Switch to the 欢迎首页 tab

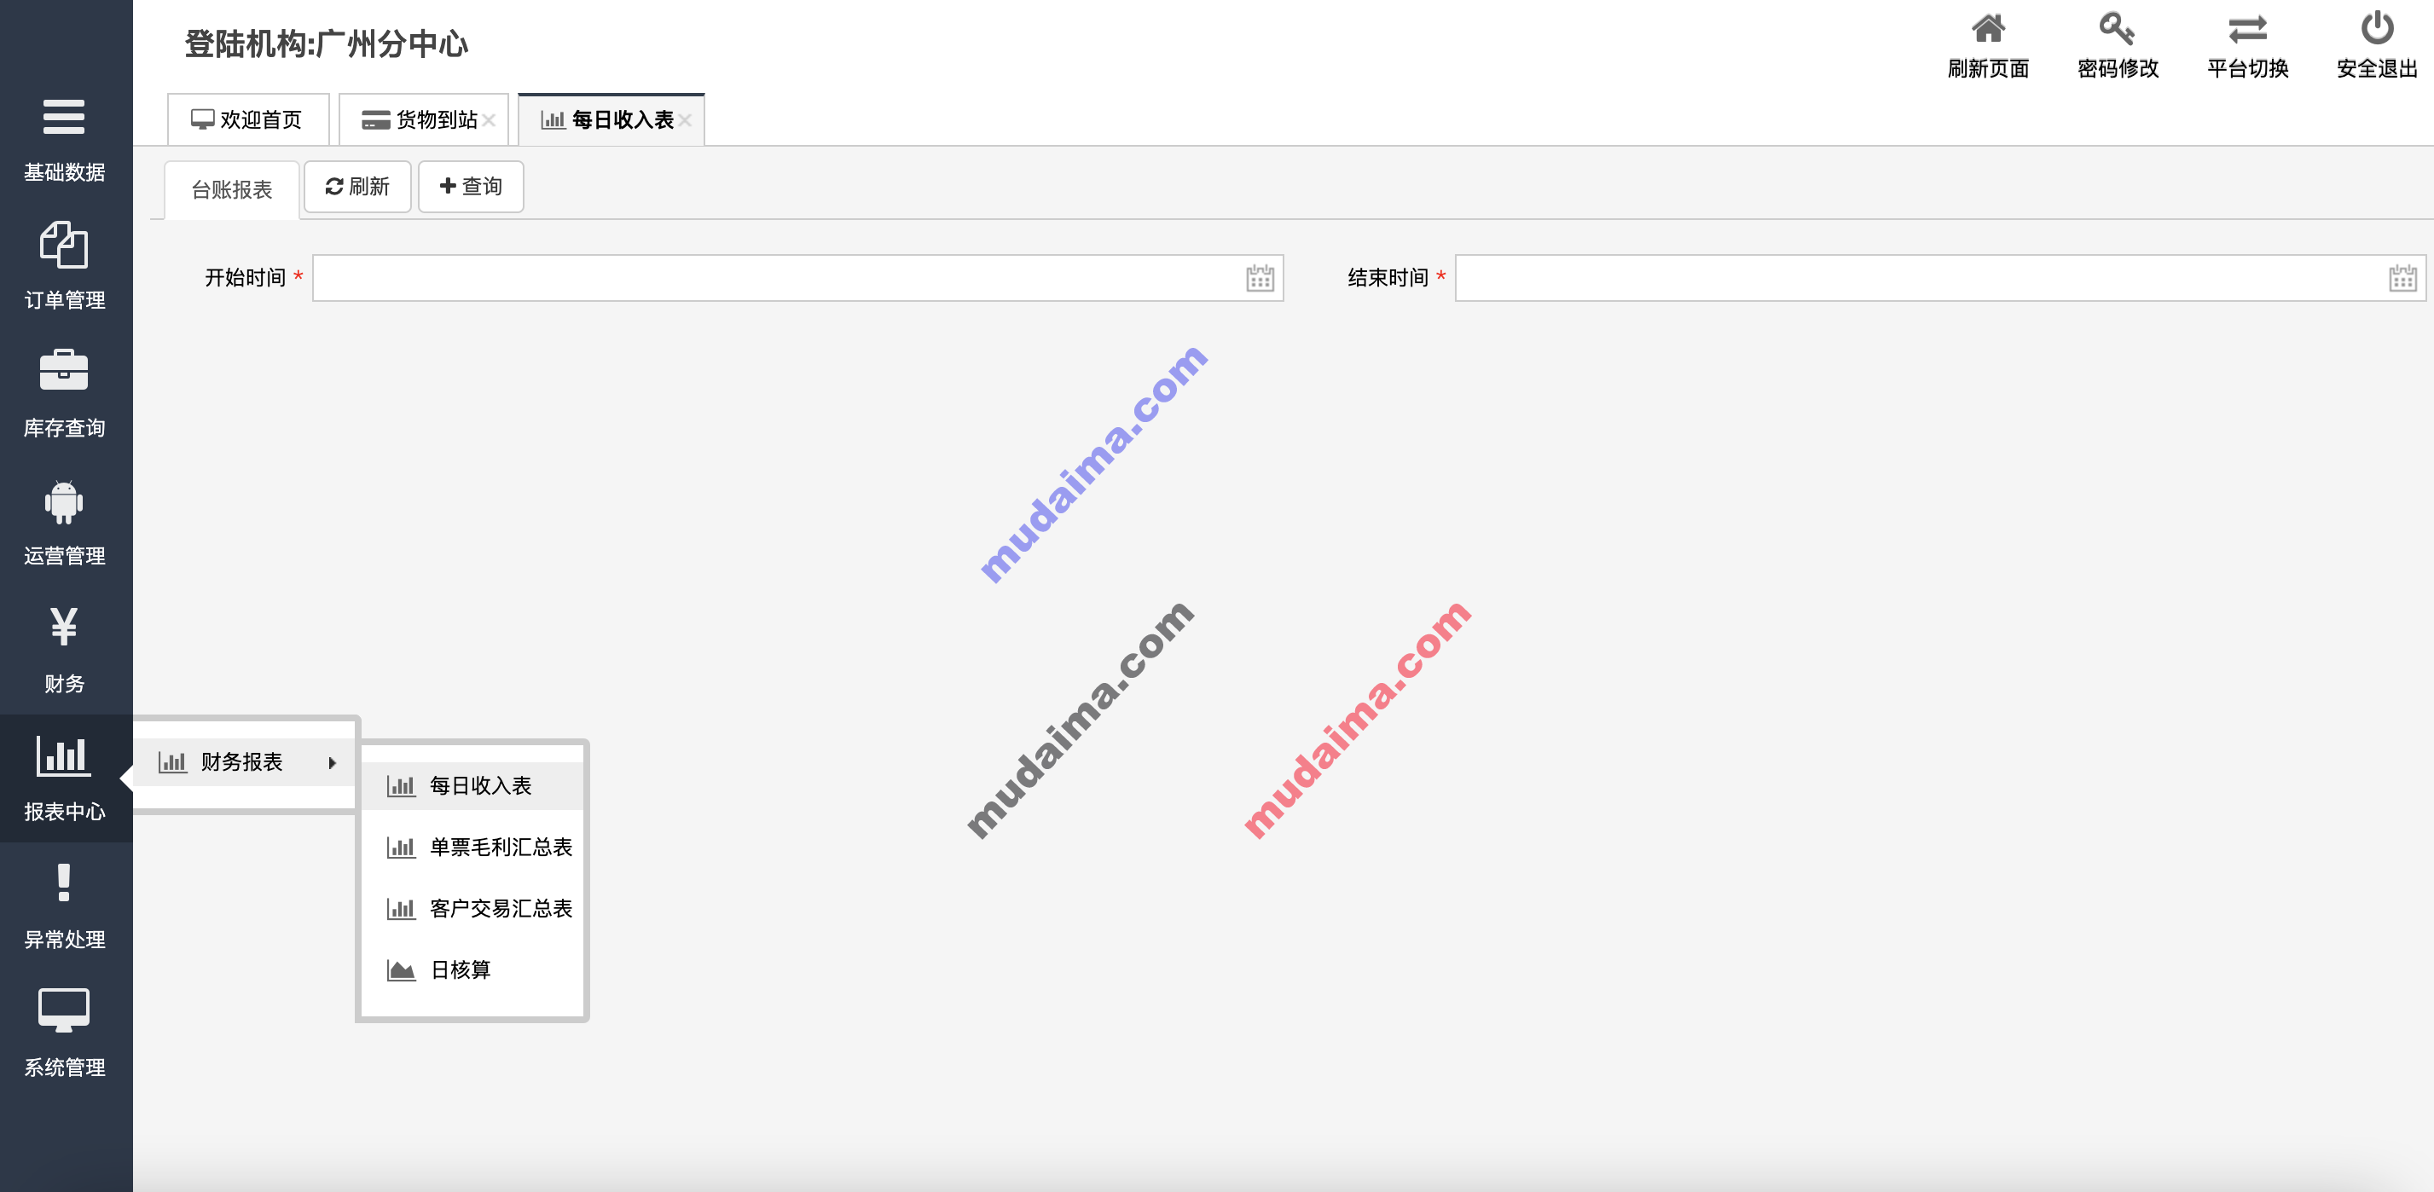click(x=247, y=120)
